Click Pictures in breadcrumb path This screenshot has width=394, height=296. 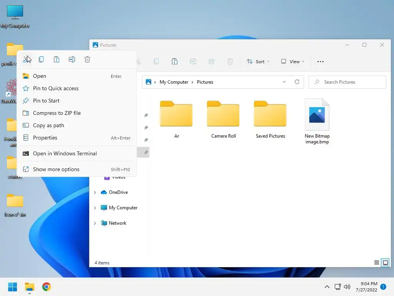coord(205,82)
